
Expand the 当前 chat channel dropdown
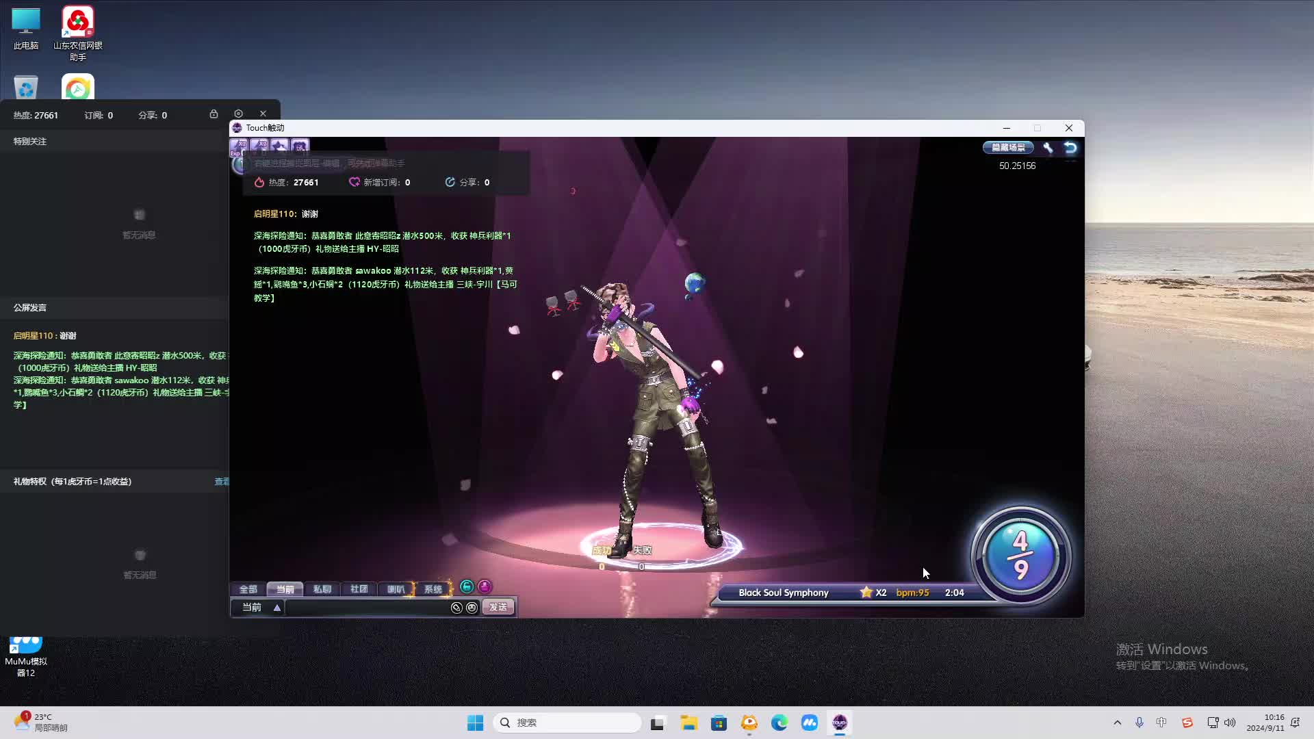[277, 608]
